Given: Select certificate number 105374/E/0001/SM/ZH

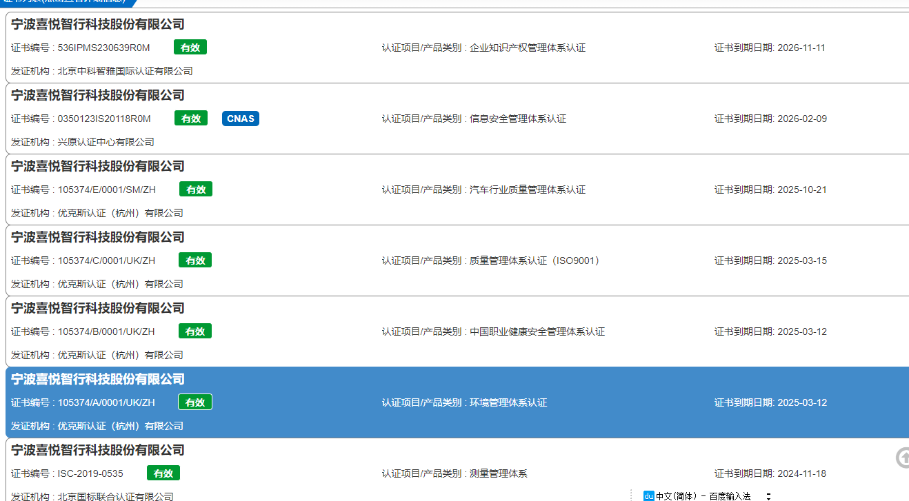Looking at the screenshot, I should pos(107,190).
